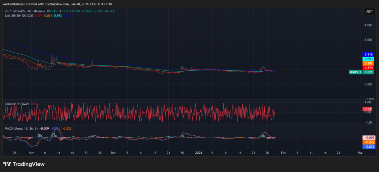Viewport: 379px width, 172px height.
Task: Click the Binance exchange name in legend
Action: (x=40, y=11)
